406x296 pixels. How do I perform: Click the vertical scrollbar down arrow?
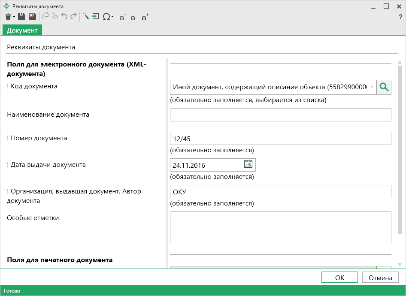click(x=400, y=264)
